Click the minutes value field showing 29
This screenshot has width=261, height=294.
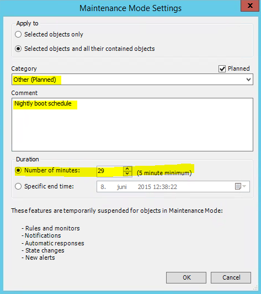click(x=110, y=171)
